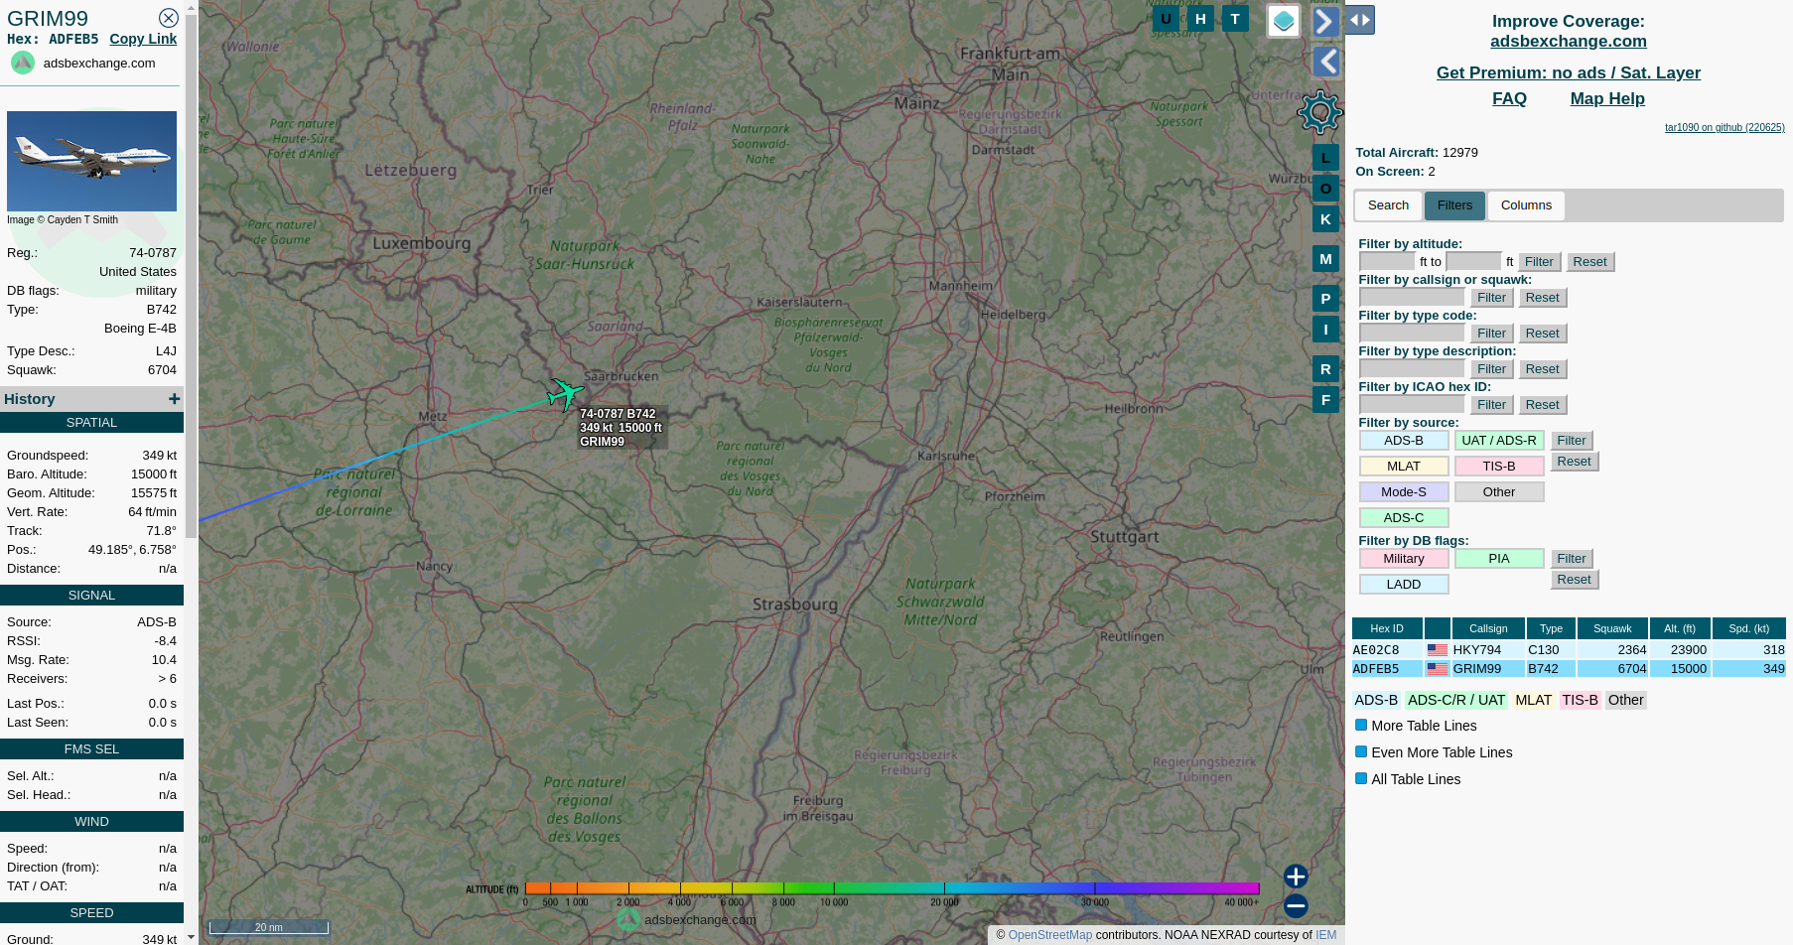Reset the ICAO hex ID filter
Viewport: 1793px width, 945px height.
[1542, 405]
